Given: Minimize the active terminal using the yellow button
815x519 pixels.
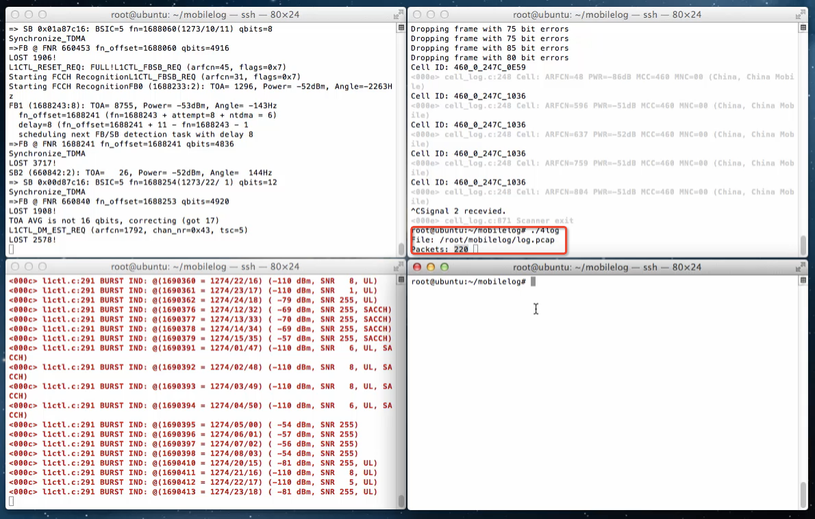Looking at the screenshot, I should (431, 266).
